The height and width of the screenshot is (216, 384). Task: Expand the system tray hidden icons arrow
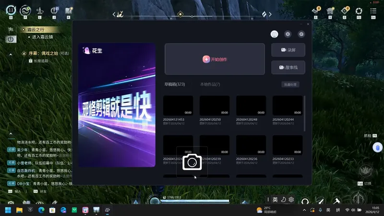point(304,210)
